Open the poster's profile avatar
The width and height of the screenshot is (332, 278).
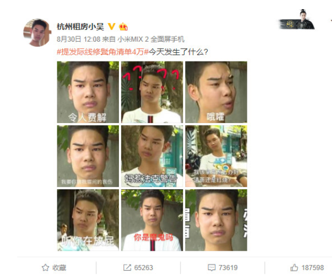(37, 33)
